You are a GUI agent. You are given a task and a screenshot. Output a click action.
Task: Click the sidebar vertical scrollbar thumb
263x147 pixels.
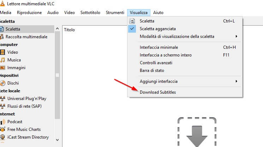pos(57,75)
